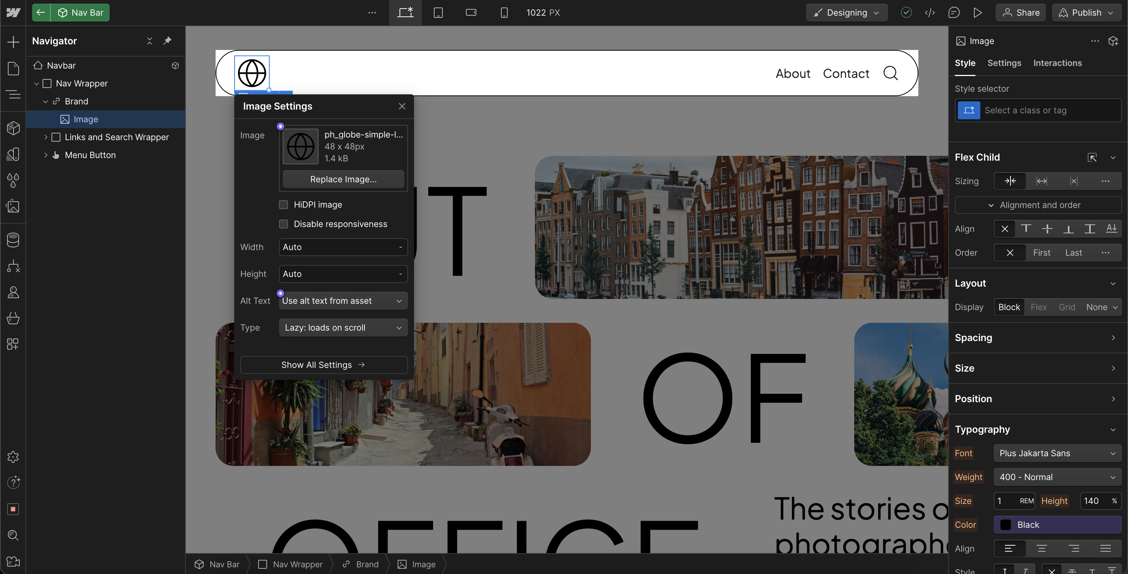Open the Help question mark icon
The height and width of the screenshot is (574, 1128).
[x=13, y=482]
